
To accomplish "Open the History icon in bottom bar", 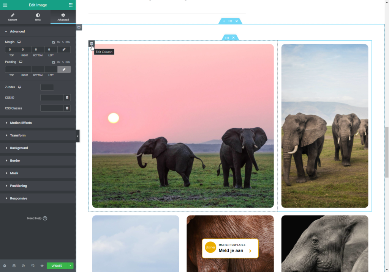I will tap(23, 266).
